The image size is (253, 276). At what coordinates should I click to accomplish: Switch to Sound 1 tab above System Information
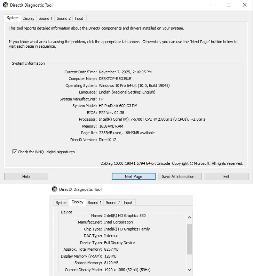coord(46,18)
